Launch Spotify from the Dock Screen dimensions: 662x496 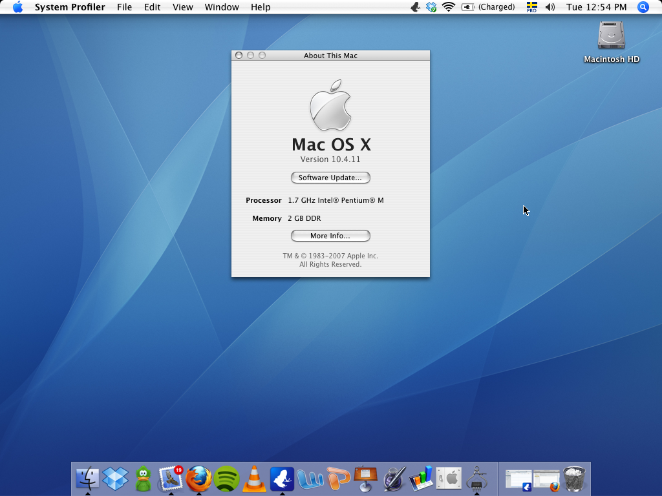tap(227, 479)
